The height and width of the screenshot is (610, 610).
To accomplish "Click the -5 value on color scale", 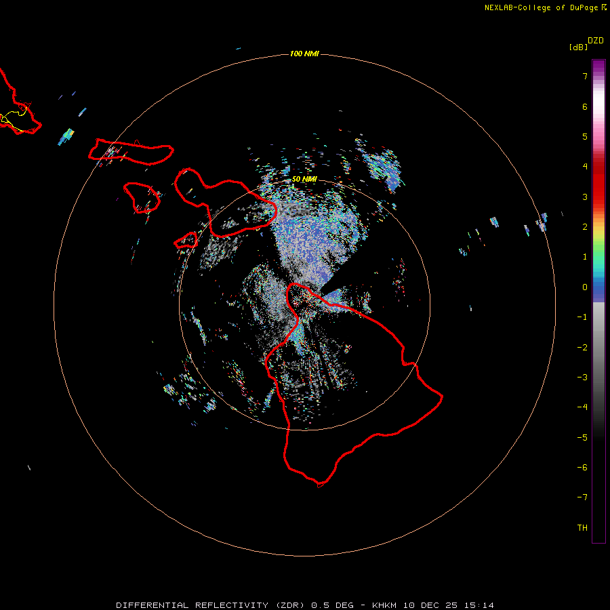I will click(x=582, y=438).
